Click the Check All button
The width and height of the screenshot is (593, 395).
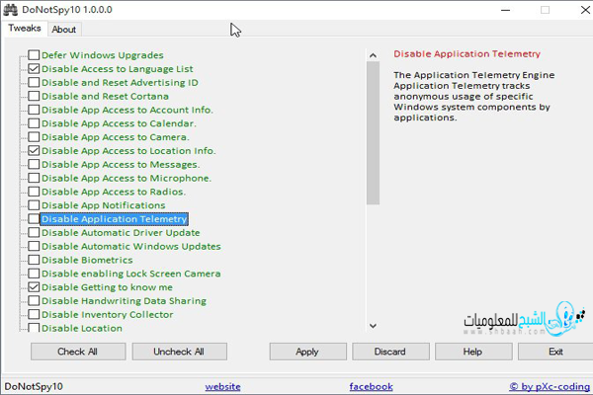pos(78,352)
